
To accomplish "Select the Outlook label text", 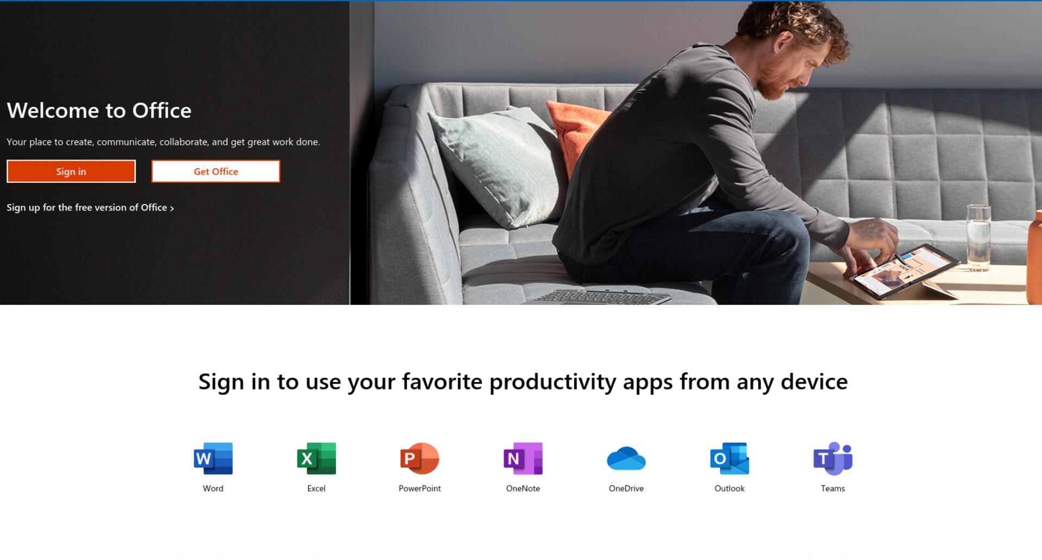I will coord(729,488).
